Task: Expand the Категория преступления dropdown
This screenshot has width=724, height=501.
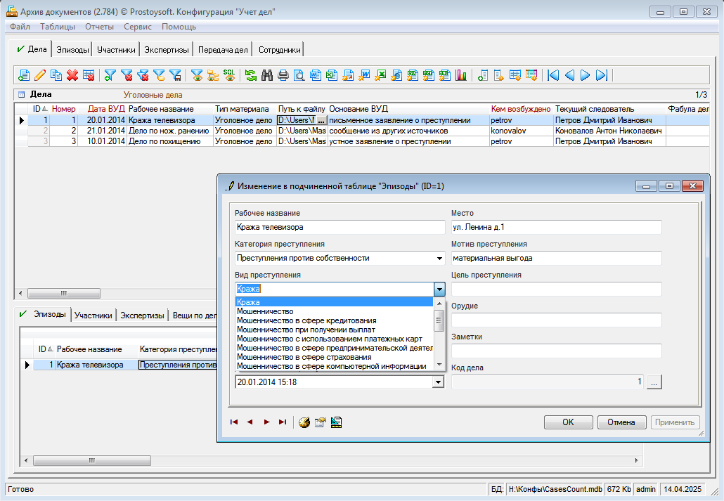Action: 439,258
